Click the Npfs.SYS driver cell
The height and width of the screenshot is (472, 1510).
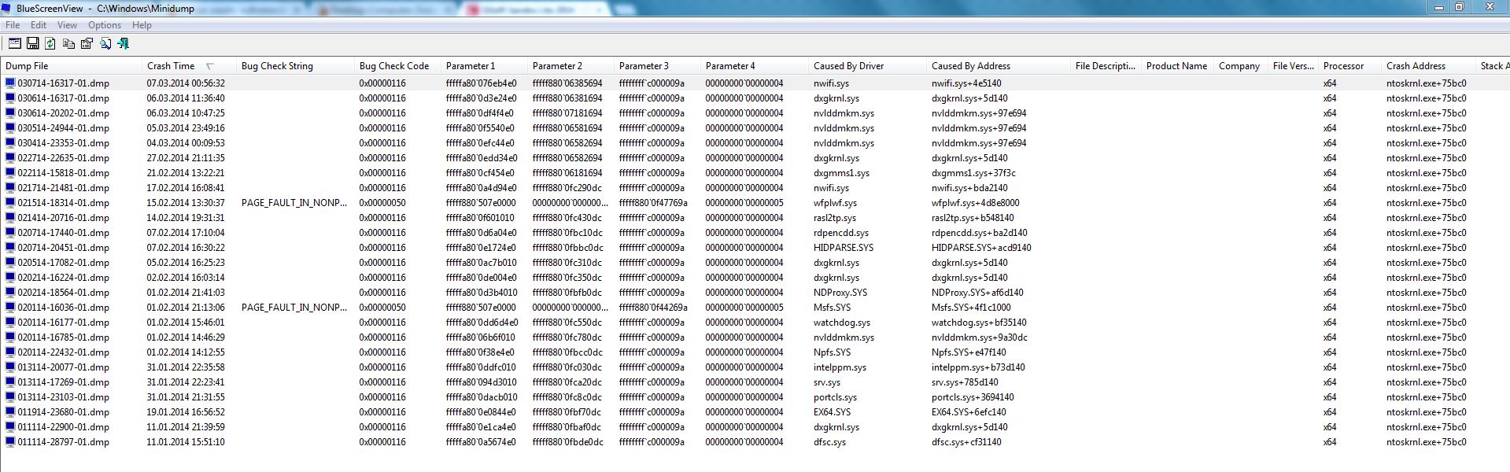(833, 352)
